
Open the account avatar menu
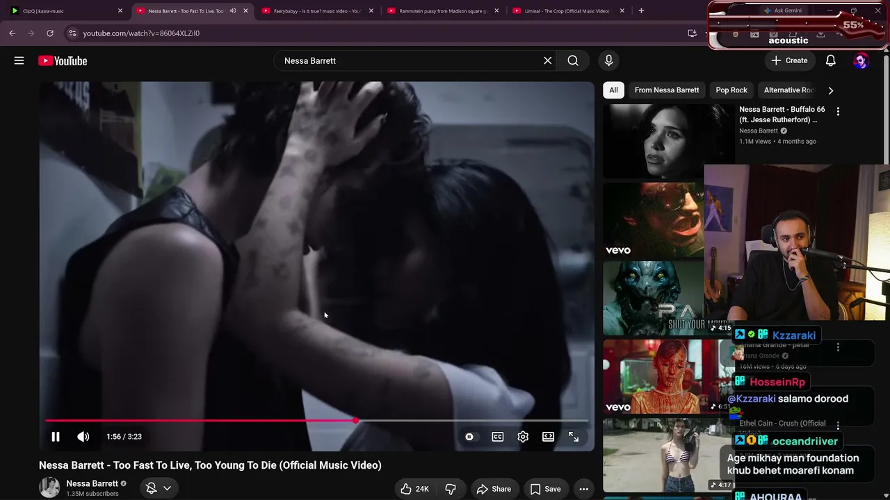(861, 61)
